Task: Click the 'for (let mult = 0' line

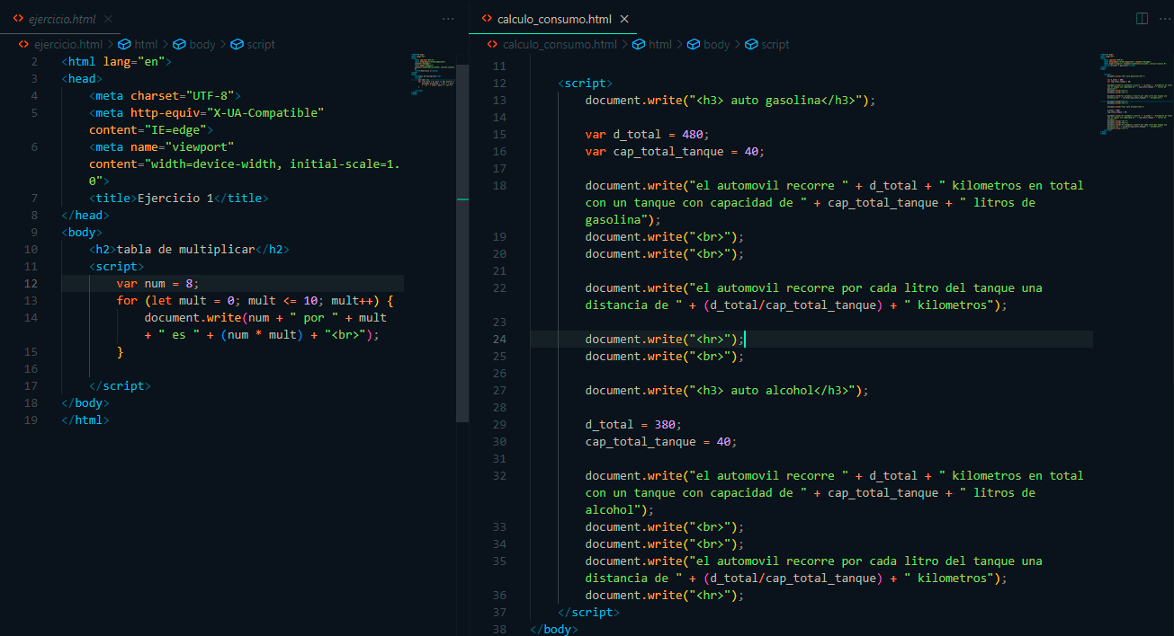Action: pyautogui.click(x=255, y=300)
